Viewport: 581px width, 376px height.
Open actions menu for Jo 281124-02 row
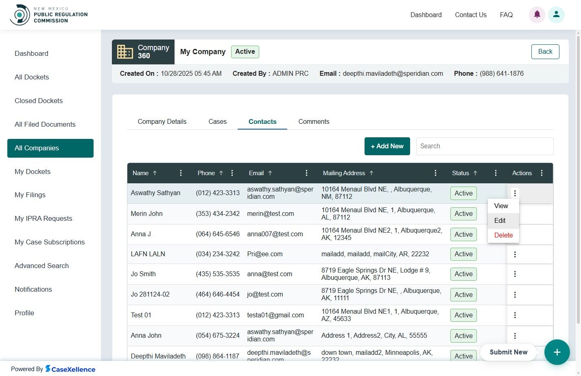click(x=515, y=295)
